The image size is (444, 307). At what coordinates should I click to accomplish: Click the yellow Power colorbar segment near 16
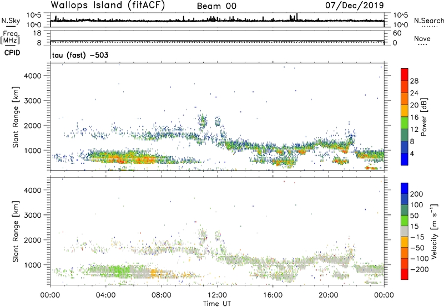click(x=405, y=111)
